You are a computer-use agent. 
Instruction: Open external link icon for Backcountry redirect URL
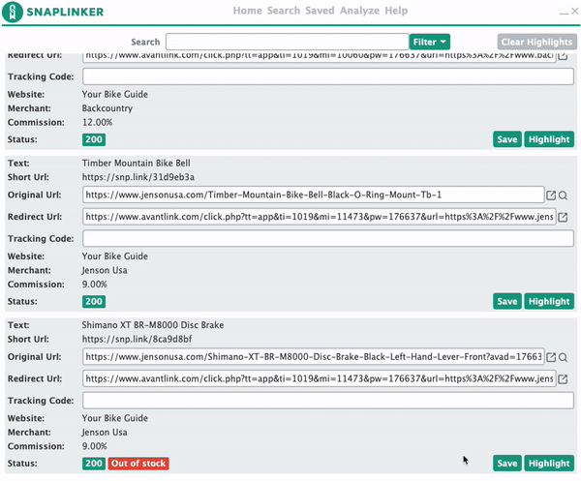click(x=563, y=56)
